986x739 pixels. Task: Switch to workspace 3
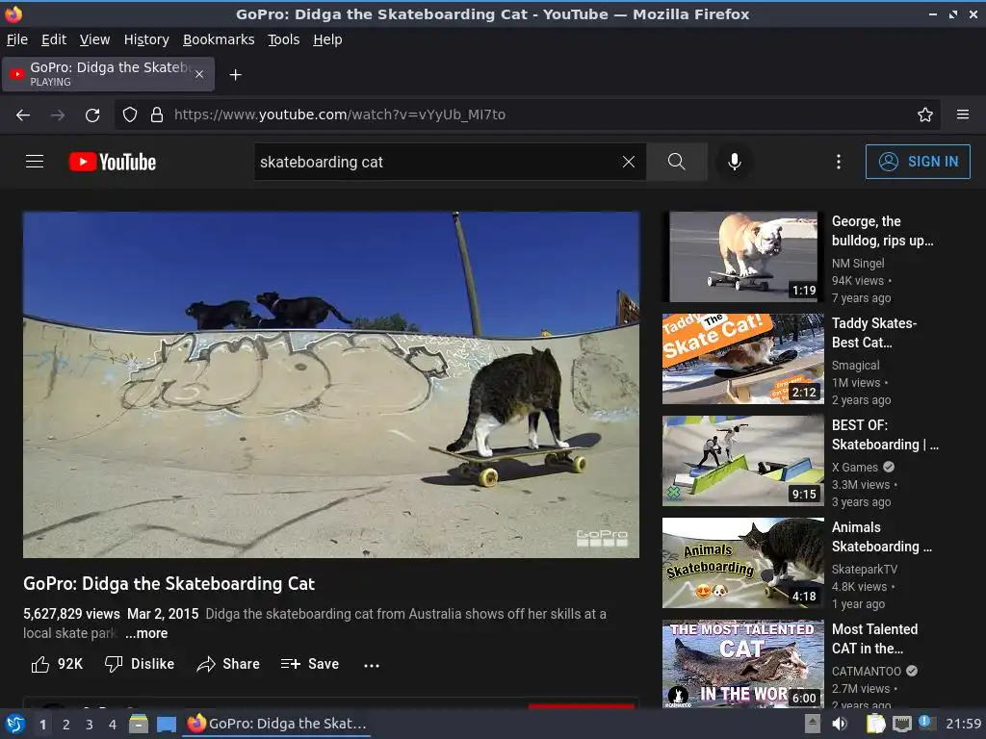point(90,725)
